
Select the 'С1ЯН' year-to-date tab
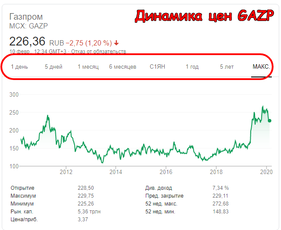(157, 67)
